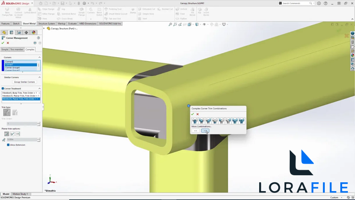Click the trim gap distance input field
355x200 pixels.
(x=22, y=140)
